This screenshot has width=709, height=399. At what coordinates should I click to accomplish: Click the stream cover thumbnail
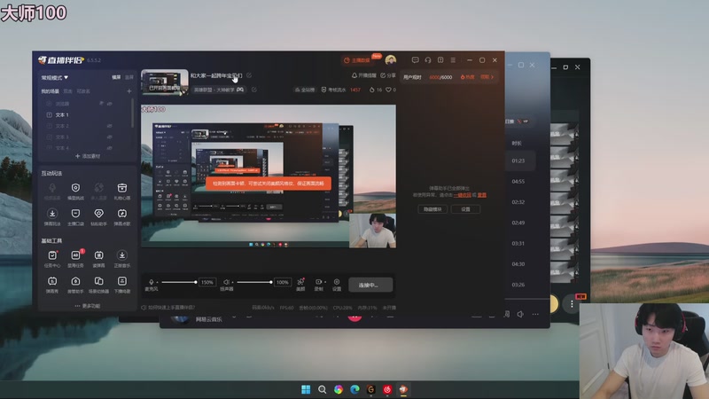coord(165,82)
